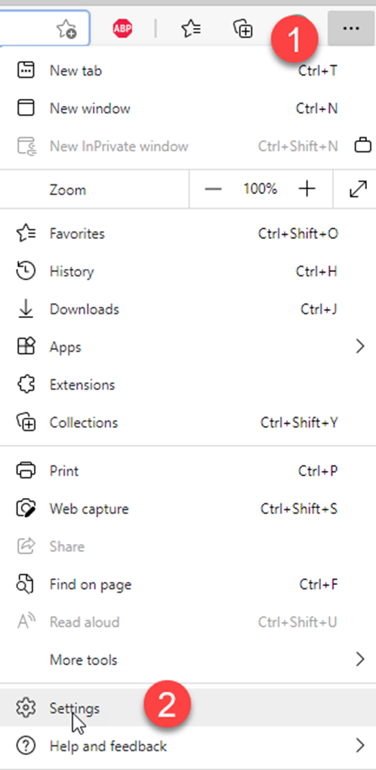Decrease zoom with the minus button

click(213, 189)
